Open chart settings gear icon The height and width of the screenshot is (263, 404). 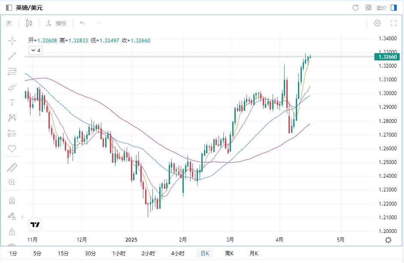(x=377, y=23)
